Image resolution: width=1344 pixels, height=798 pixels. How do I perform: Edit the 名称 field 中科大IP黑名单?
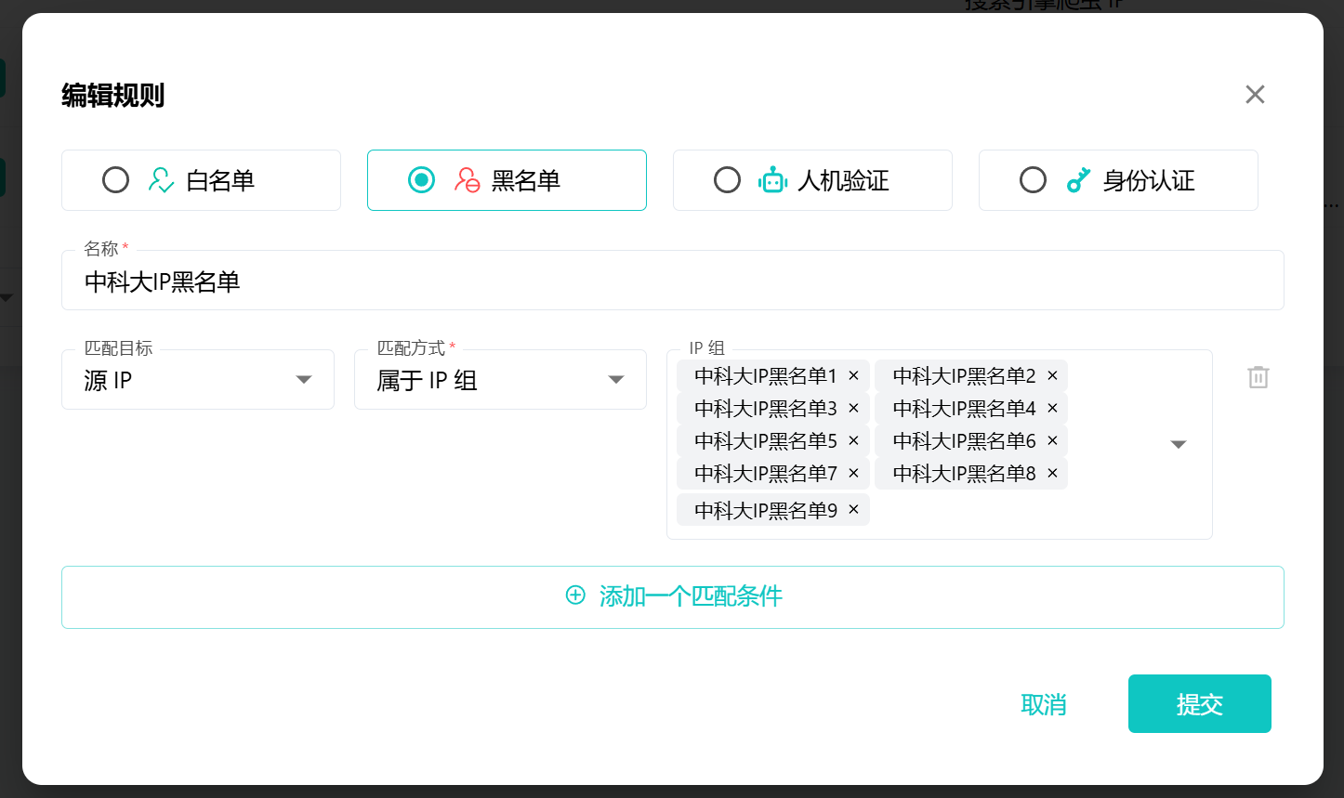tap(673, 280)
